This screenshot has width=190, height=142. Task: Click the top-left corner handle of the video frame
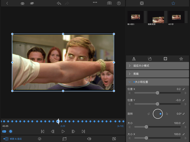[12, 34]
